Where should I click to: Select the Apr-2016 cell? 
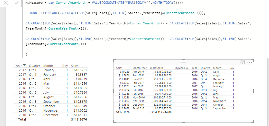click(138, 72)
